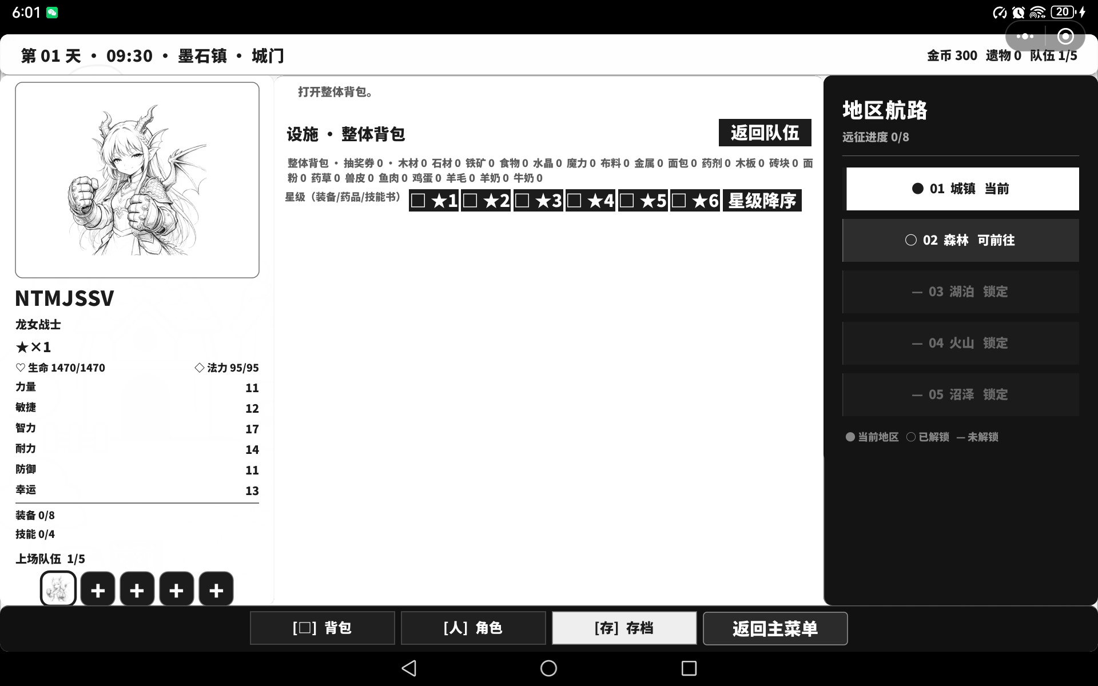Toggle the ★2 star filter
Image resolution: width=1098 pixels, height=686 pixels.
tap(486, 201)
